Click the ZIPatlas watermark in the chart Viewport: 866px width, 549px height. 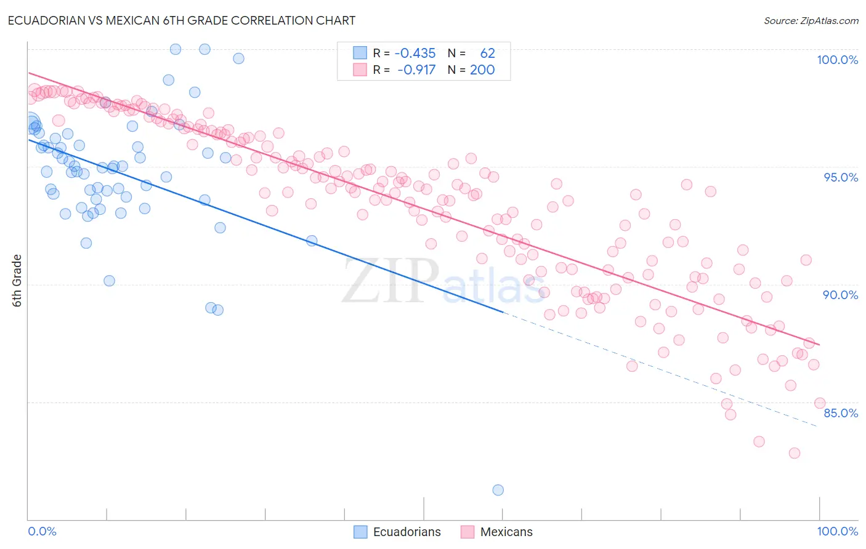443,281
